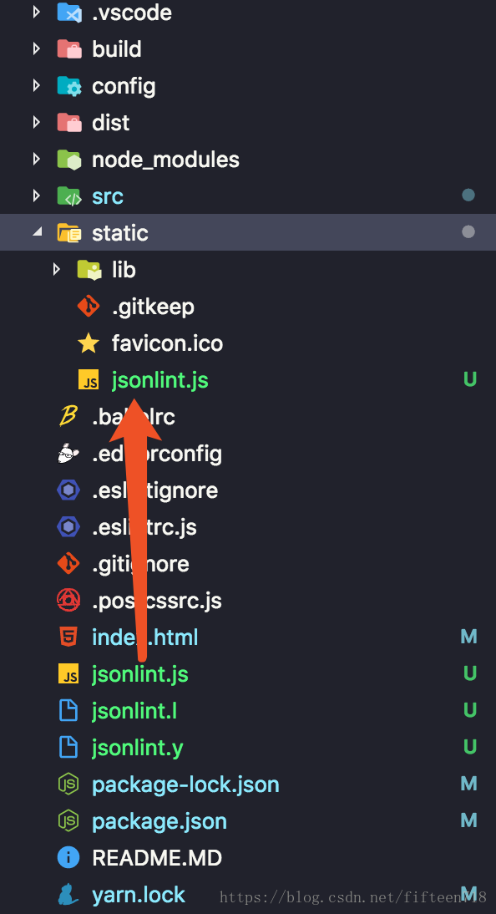496x914 pixels.
Task: Expand the lib folder arrow
Action: pos(56,269)
